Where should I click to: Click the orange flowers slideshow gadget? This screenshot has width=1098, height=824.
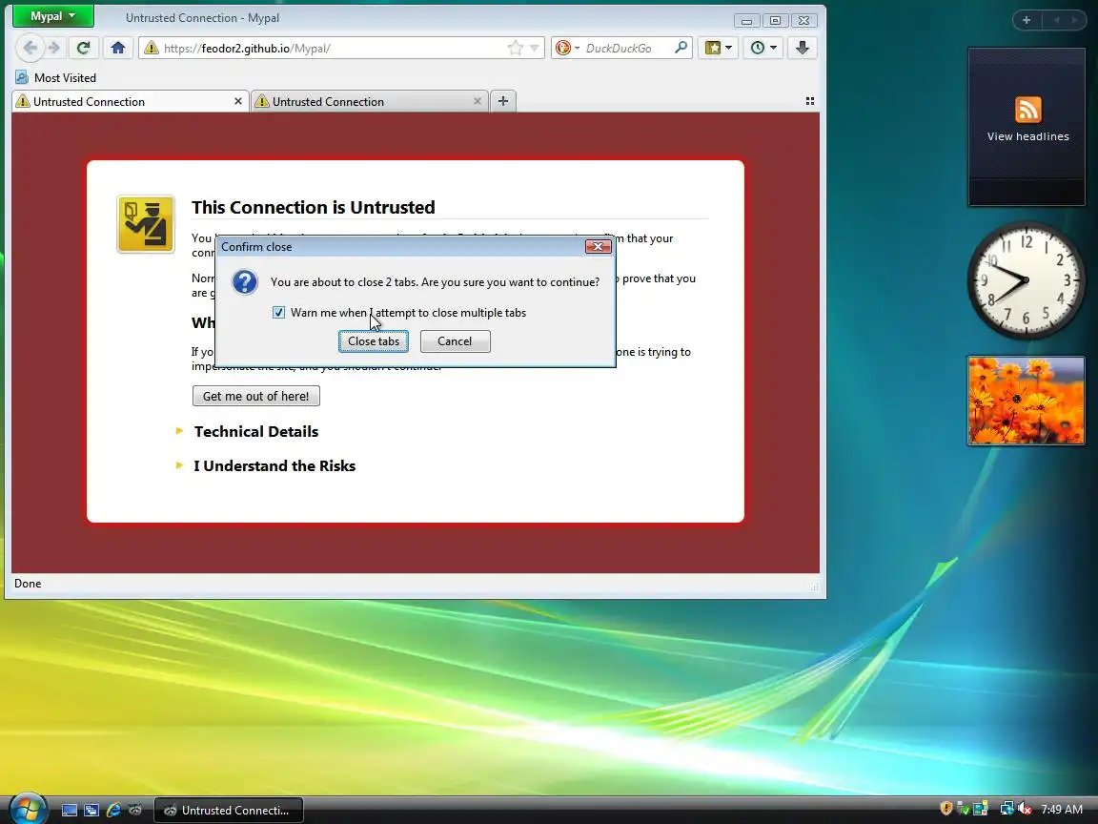(x=1027, y=401)
